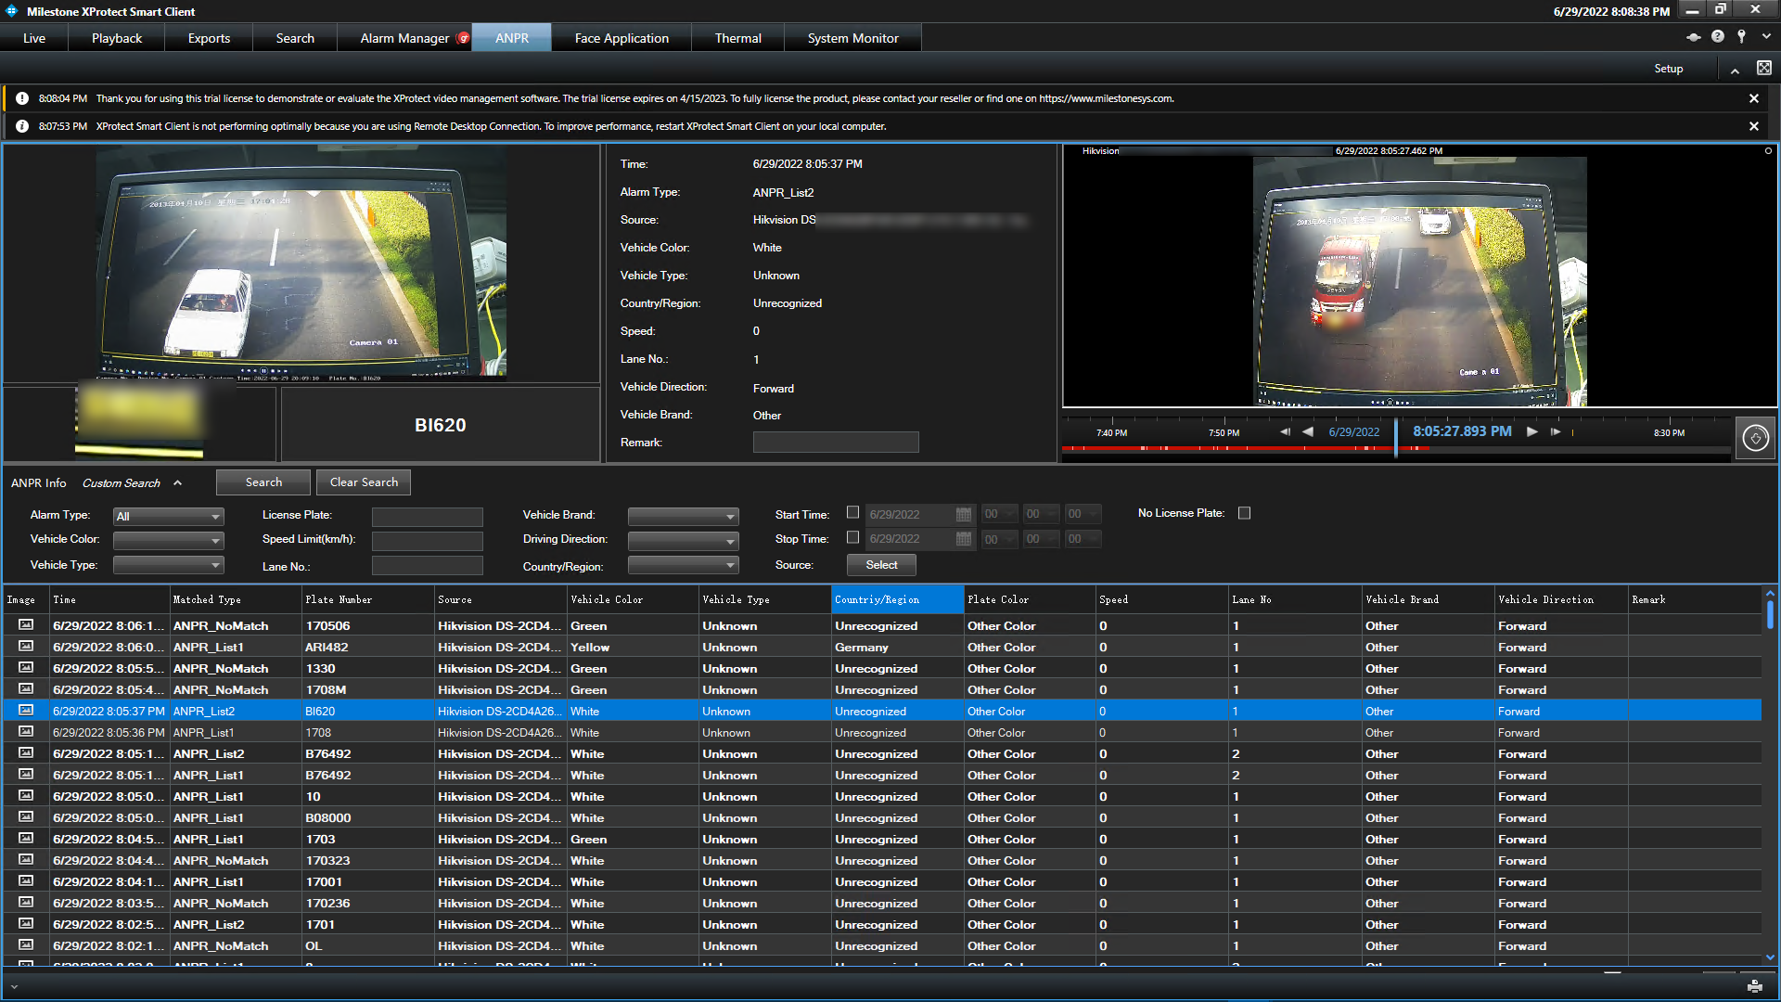The width and height of the screenshot is (1781, 1002).
Task: Click the Speed Limit input field
Action: click(x=428, y=540)
